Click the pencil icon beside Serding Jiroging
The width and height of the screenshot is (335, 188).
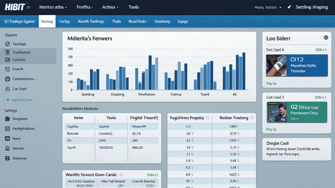point(289,7)
